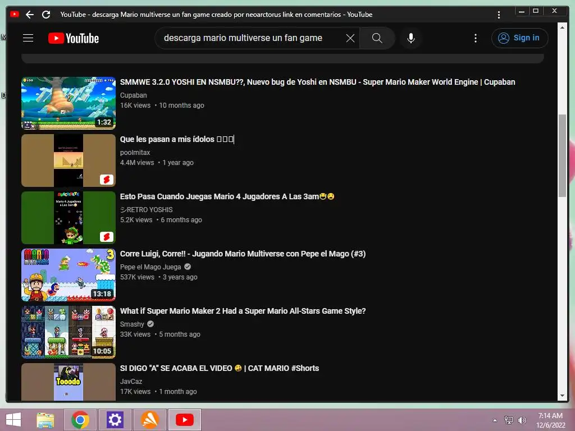Click verified badge beside Pepe el Mago Juega

coord(188,267)
